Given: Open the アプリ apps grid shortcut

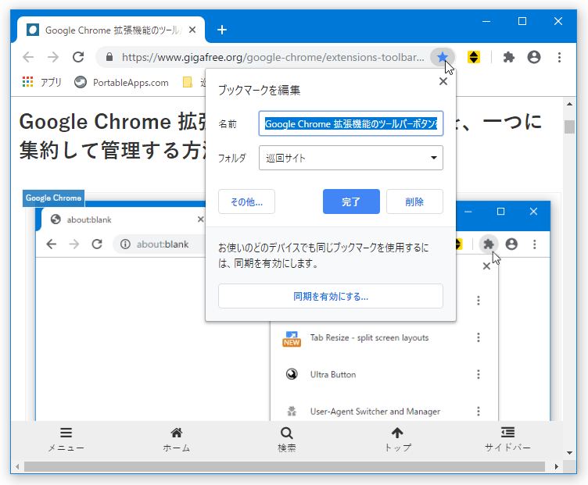Looking at the screenshot, I should tap(41, 82).
